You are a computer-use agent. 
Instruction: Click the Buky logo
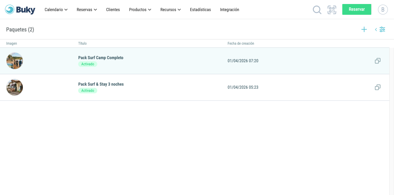click(x=20, y=10)
